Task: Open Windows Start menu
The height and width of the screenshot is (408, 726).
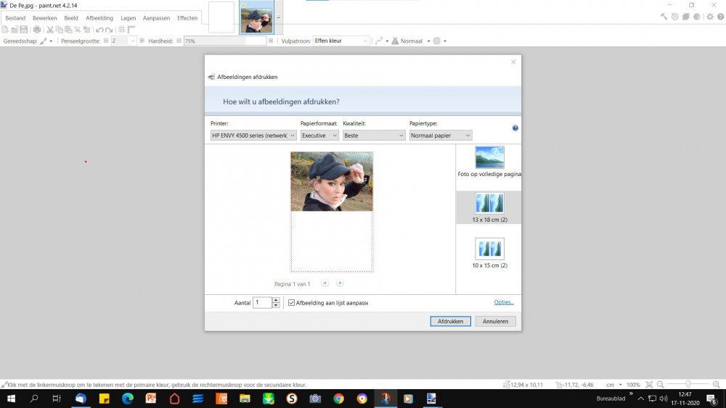Action: pyautogui.click(x=11, y=399)
